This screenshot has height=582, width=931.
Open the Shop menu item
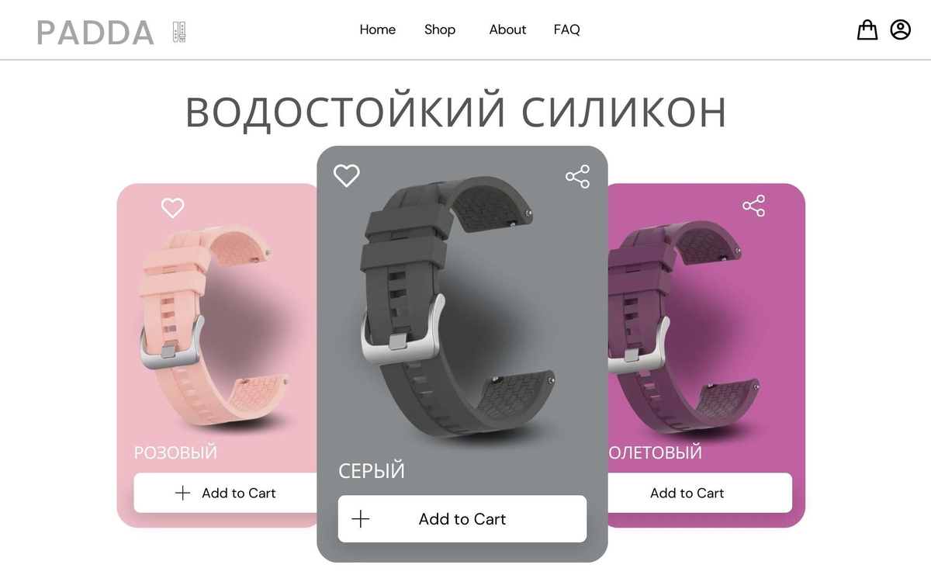click(440, 29)
